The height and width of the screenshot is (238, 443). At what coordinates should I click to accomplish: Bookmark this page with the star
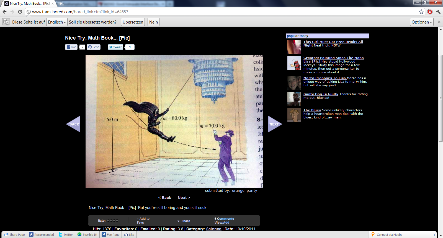(x=421, y=12)
